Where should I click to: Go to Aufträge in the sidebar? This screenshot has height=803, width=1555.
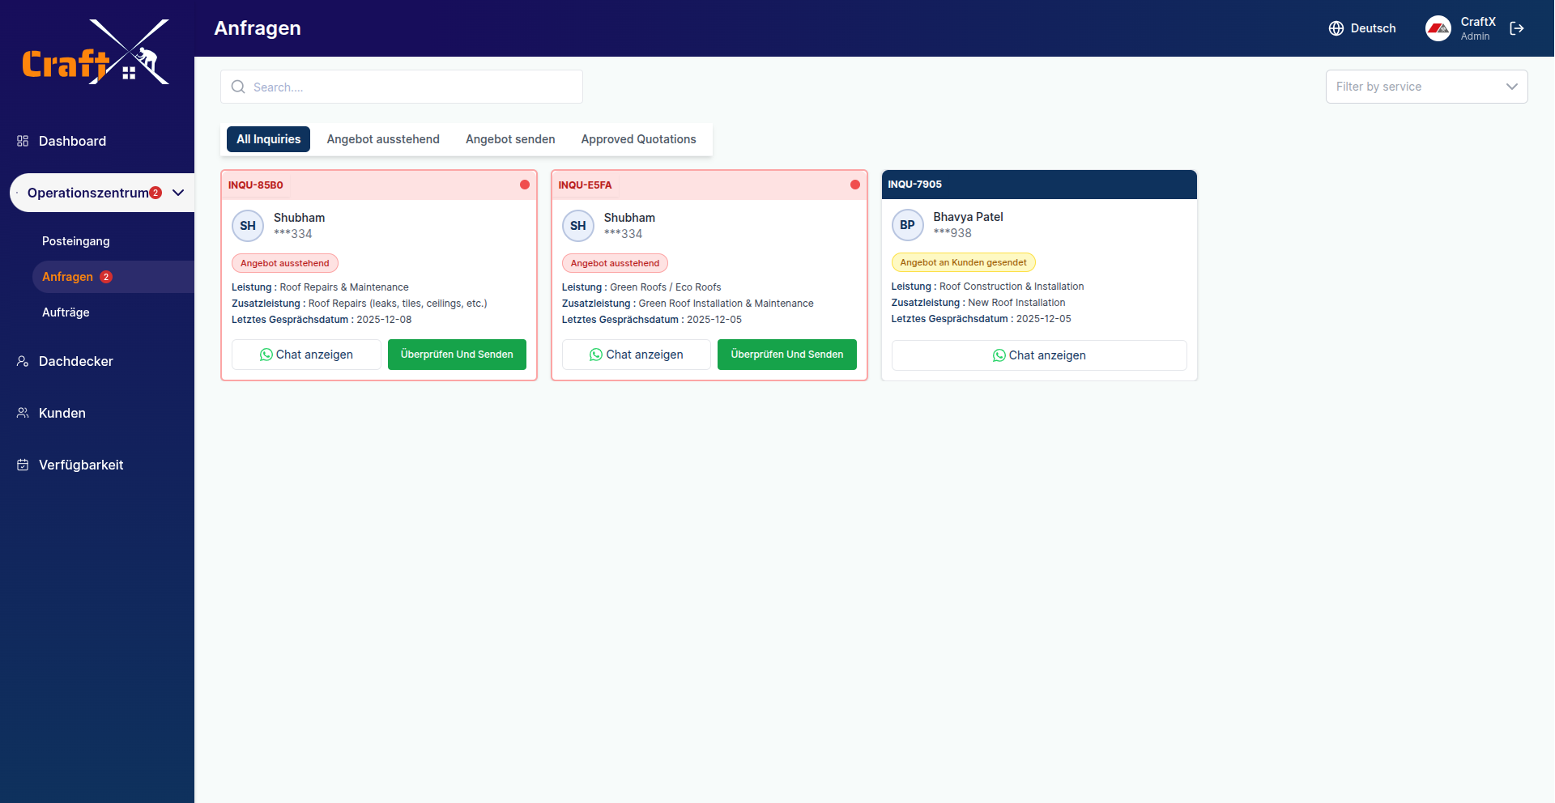[66, 312]
